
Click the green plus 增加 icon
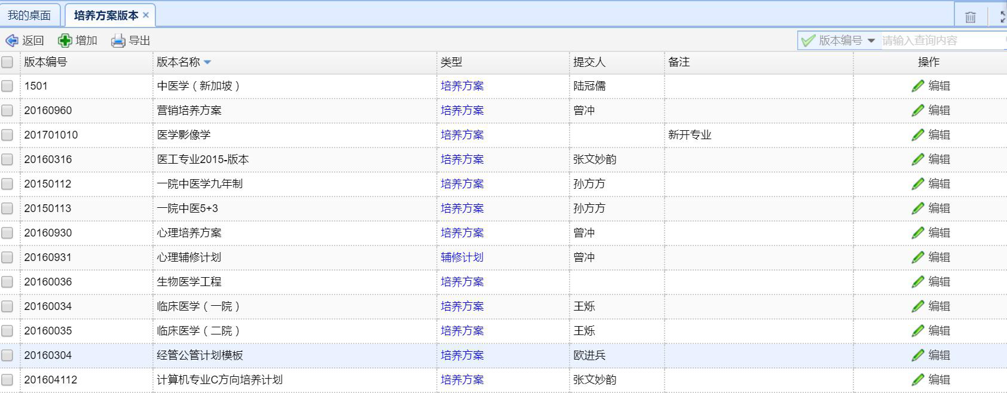click(x=65, y=41)
